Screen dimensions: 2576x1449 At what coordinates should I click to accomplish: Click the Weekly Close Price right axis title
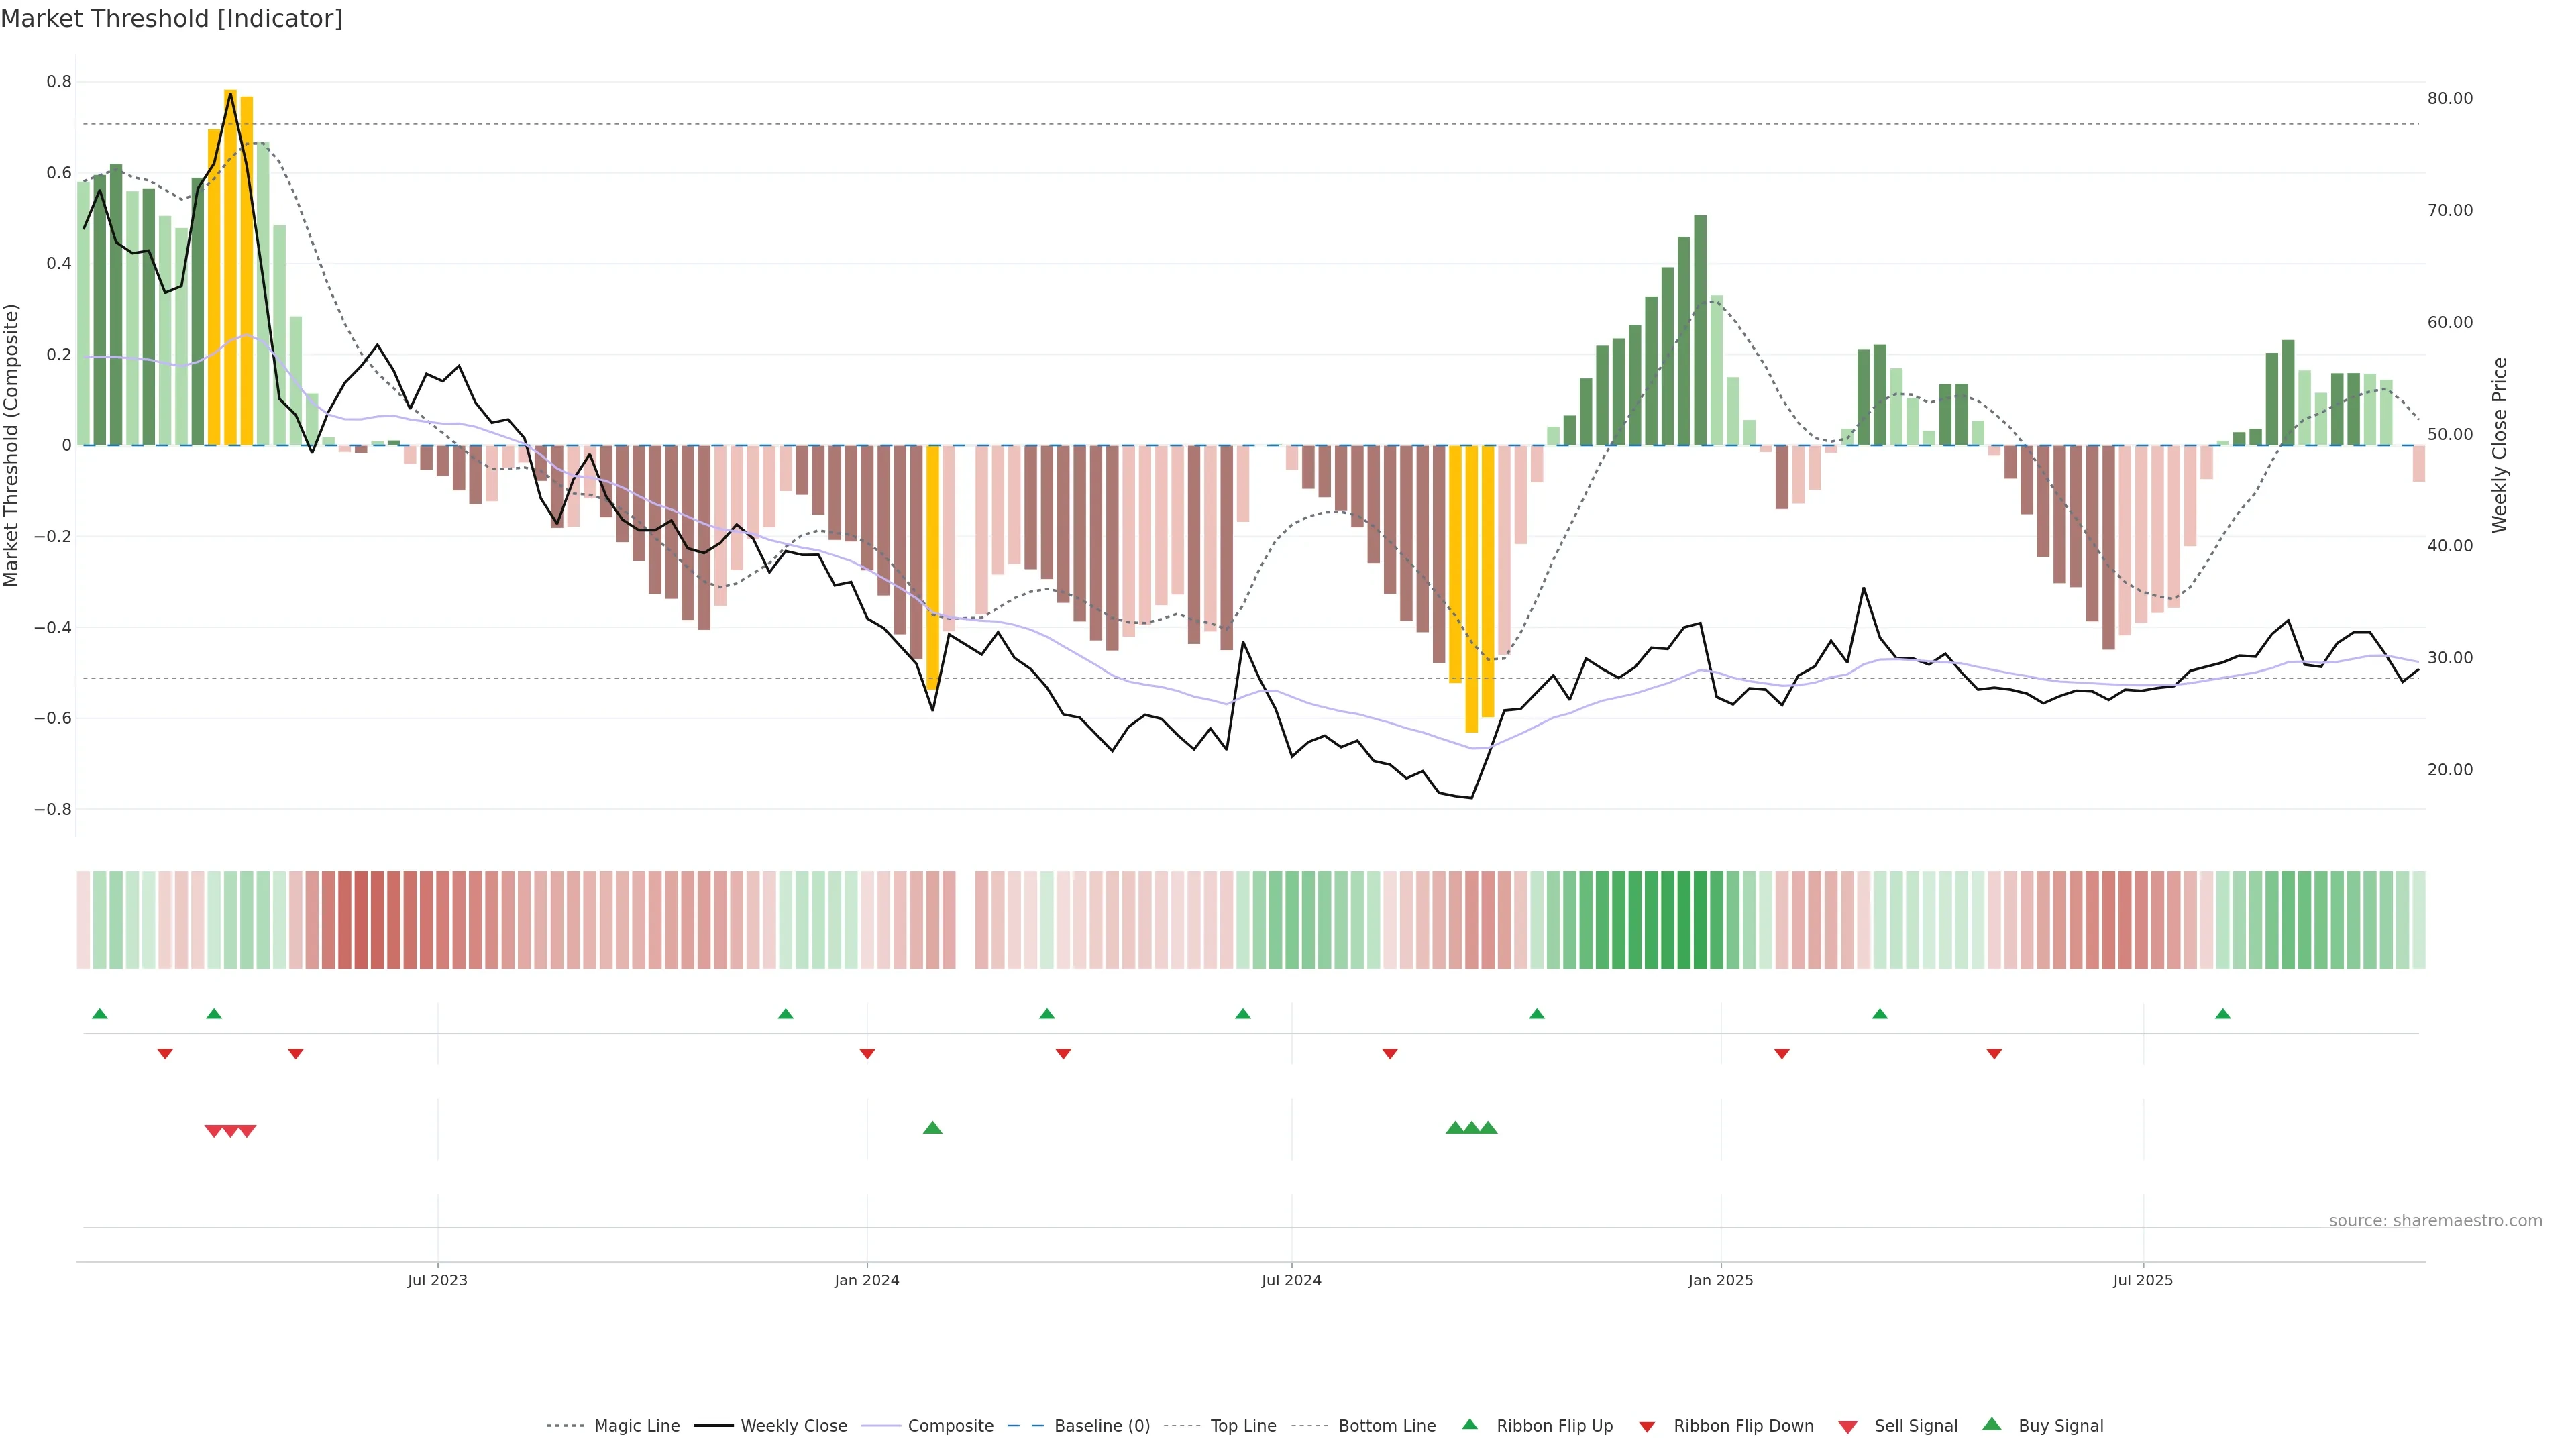tap(2499, 445)
